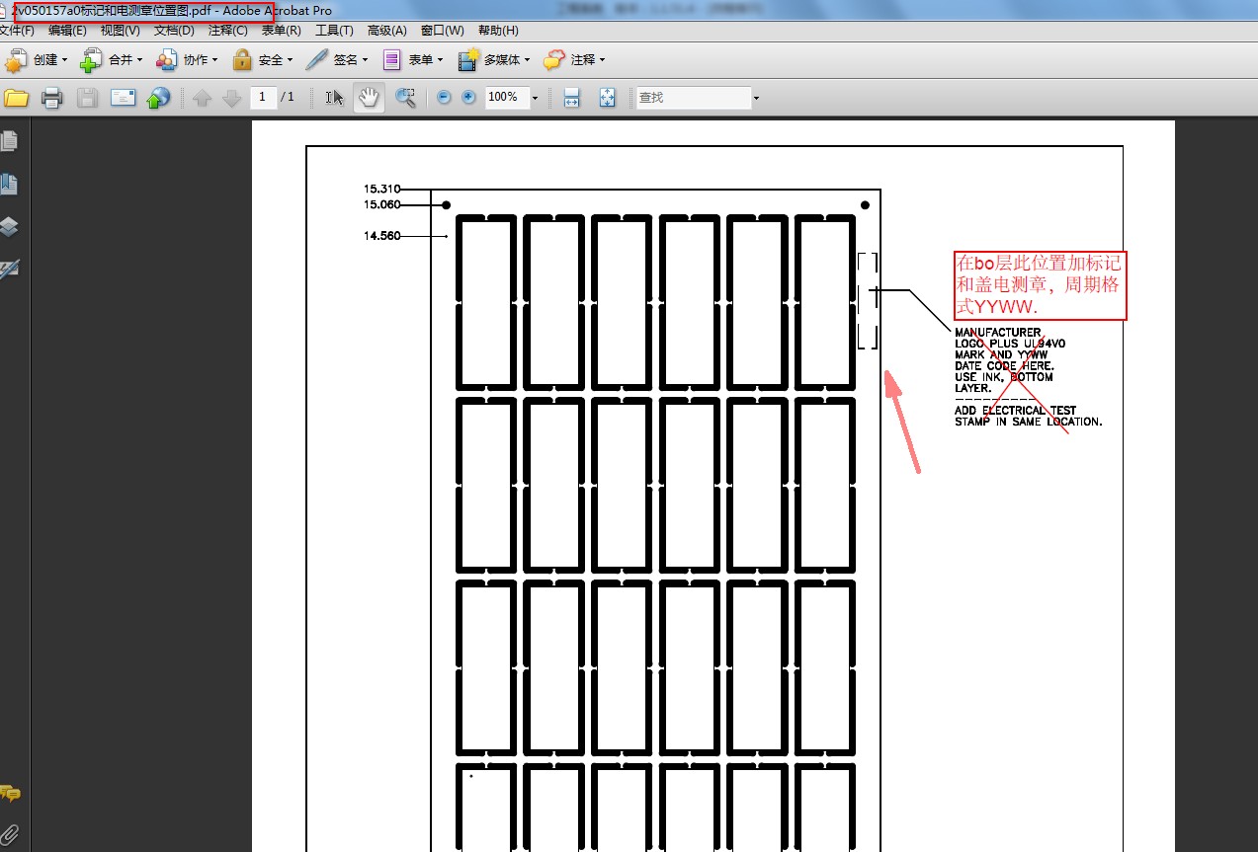Click the Save floppy disk icon
The image size is (1258, 852).
[x=87, y=98]
